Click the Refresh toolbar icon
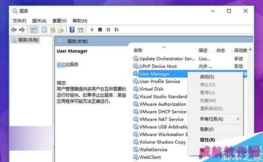Image resolution: width=263 pixels, height=162 pixels. (53, 30)
